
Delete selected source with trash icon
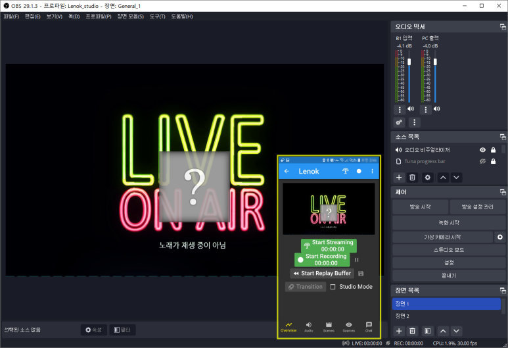point(412,178)
